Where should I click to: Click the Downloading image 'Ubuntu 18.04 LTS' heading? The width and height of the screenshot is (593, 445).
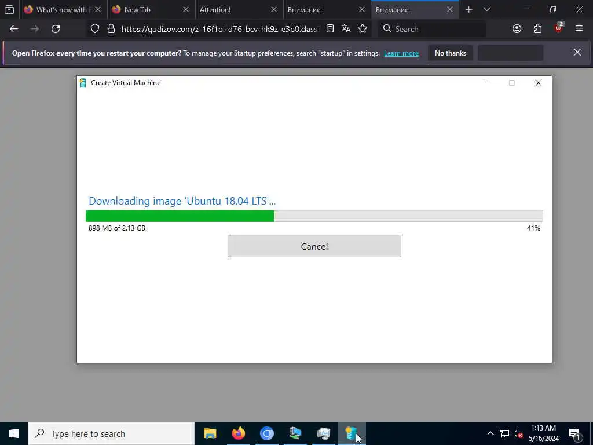(182, 201)
